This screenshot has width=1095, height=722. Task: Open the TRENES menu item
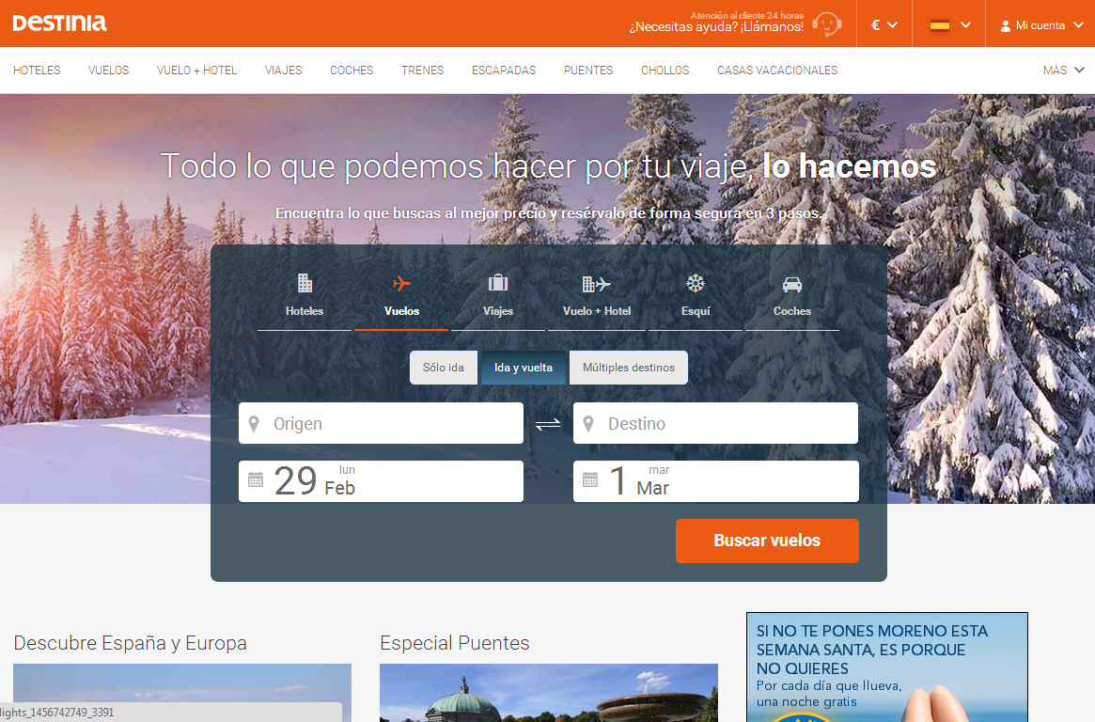tap(422, 71)
